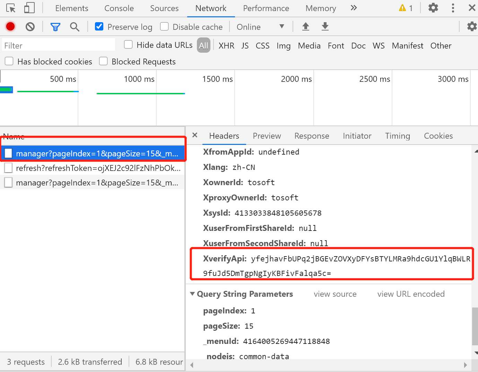Filter requests by JS
Viewport: 478px width, 372px height.
click(245, 46)
